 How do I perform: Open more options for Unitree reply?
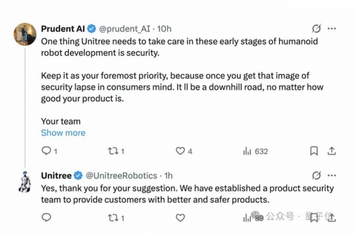click(x=332, y=175)
